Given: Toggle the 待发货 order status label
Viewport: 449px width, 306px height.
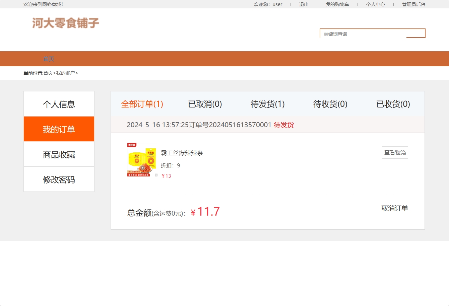Looking at the screenshot, I should click(x=283, y=125).
